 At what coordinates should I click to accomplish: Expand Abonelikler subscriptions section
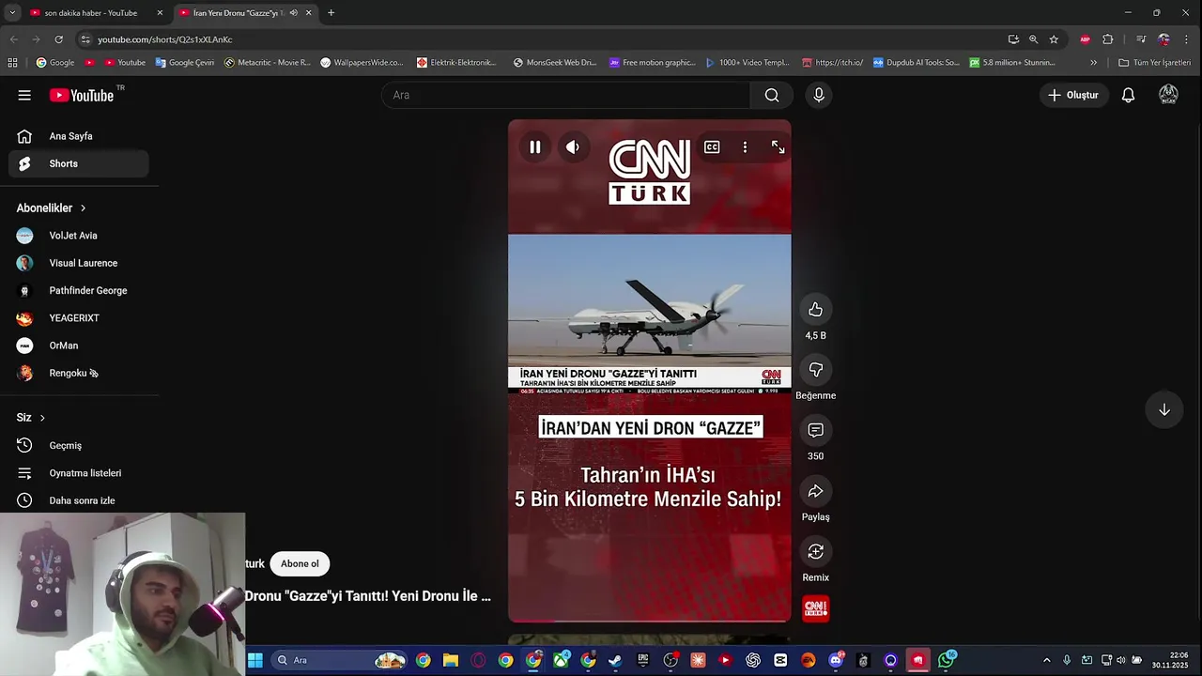coord(52,207)
